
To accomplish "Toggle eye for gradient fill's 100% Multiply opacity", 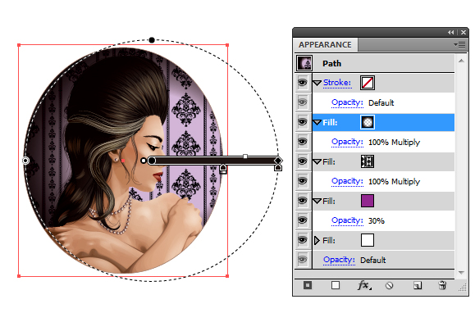I will click(303, 142).
